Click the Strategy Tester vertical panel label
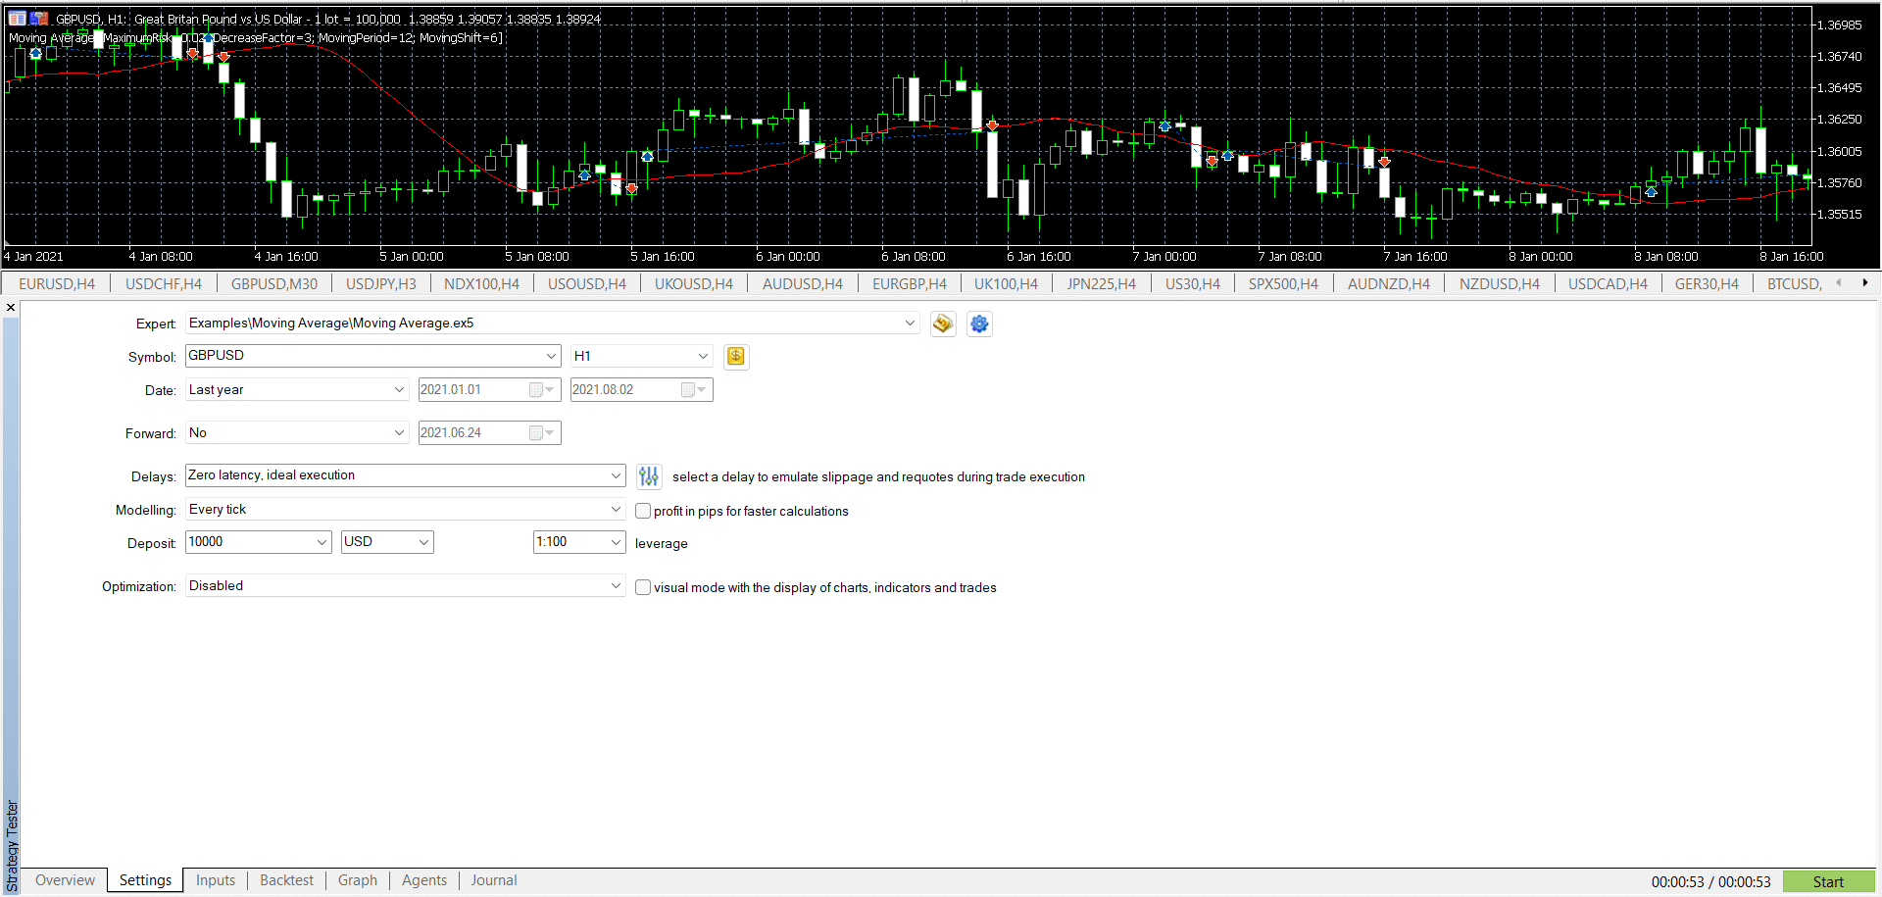The height and width of the screenshot is (897, 1882). [12, 846]
